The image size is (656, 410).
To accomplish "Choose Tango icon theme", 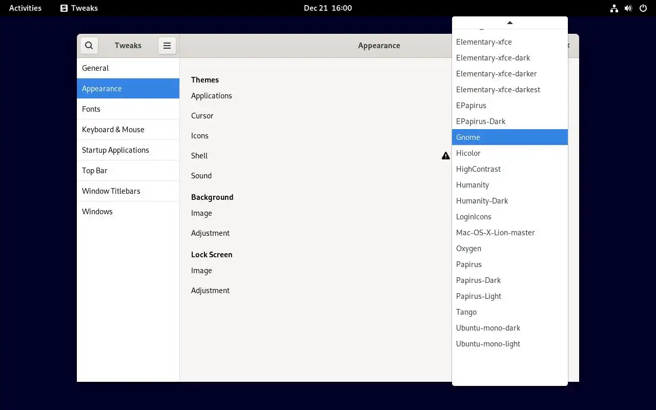I will [x=510, y=312].
